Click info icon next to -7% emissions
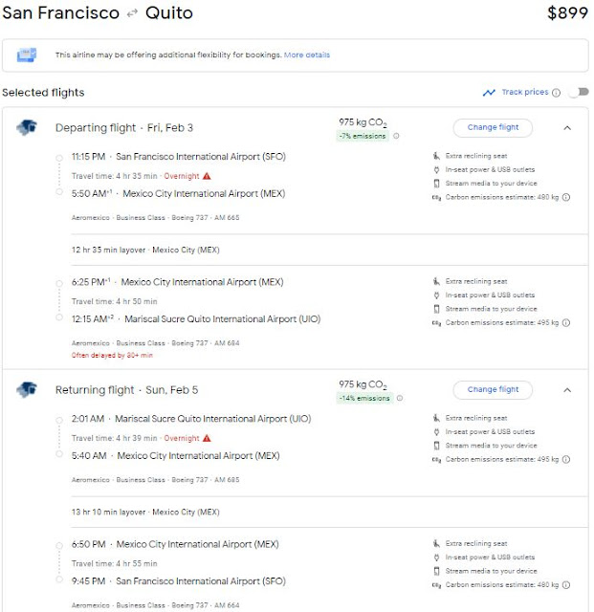Image resolution: width=594 pixels, height=612 pixels. click(393, 137)
